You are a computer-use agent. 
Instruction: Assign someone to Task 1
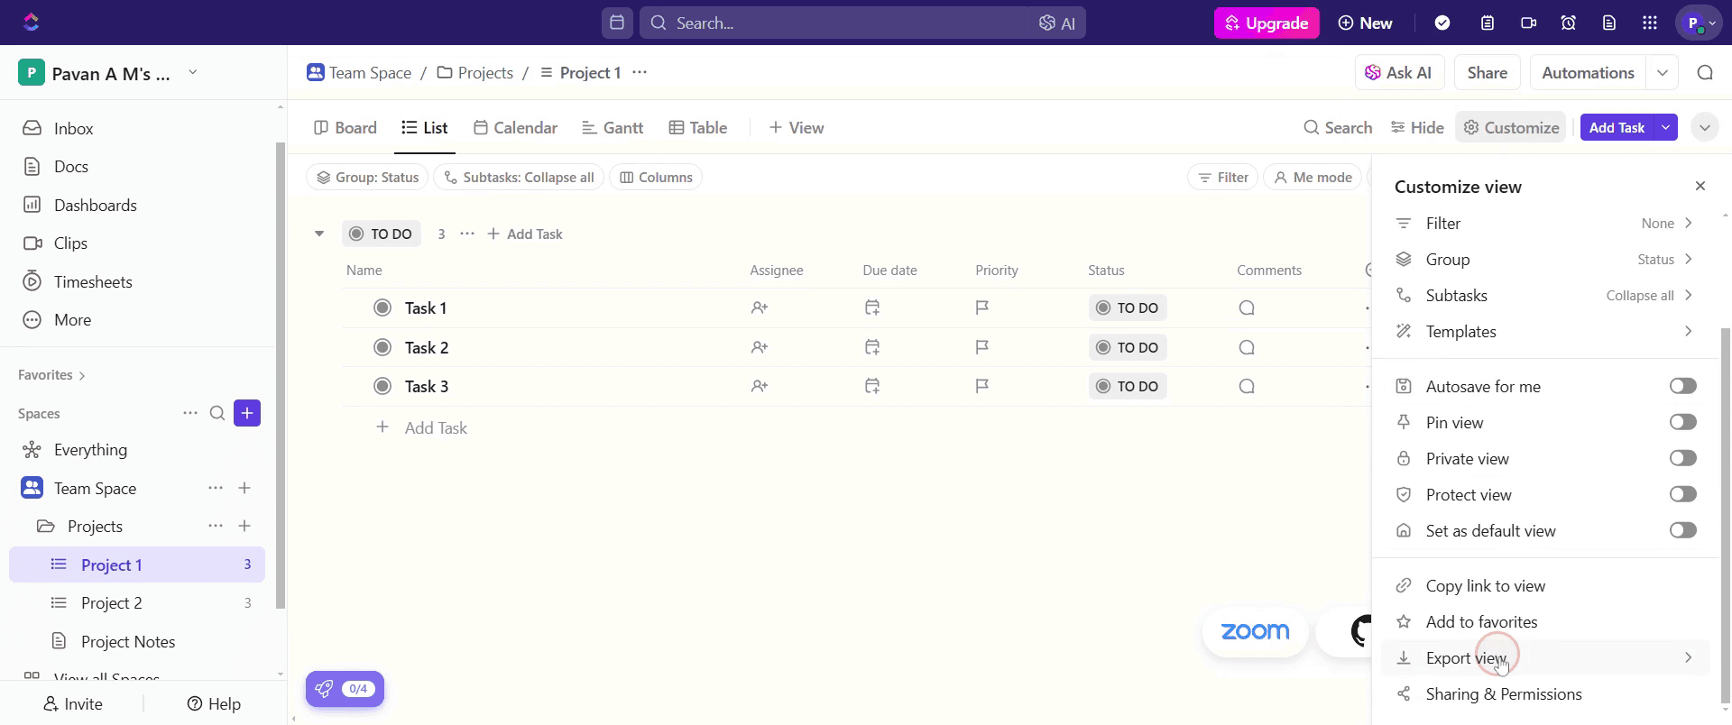760,307
